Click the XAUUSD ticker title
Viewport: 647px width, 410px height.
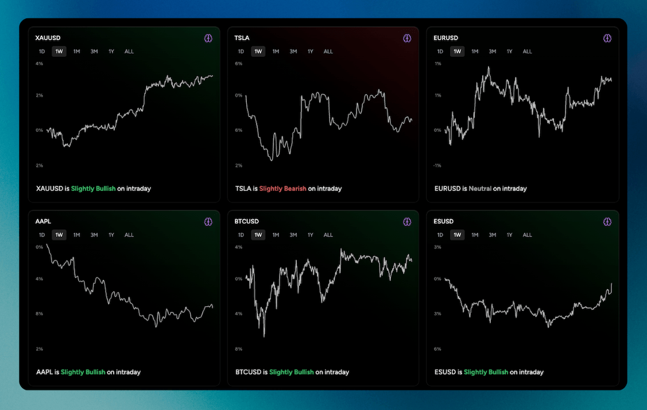(x=48, y=38)
